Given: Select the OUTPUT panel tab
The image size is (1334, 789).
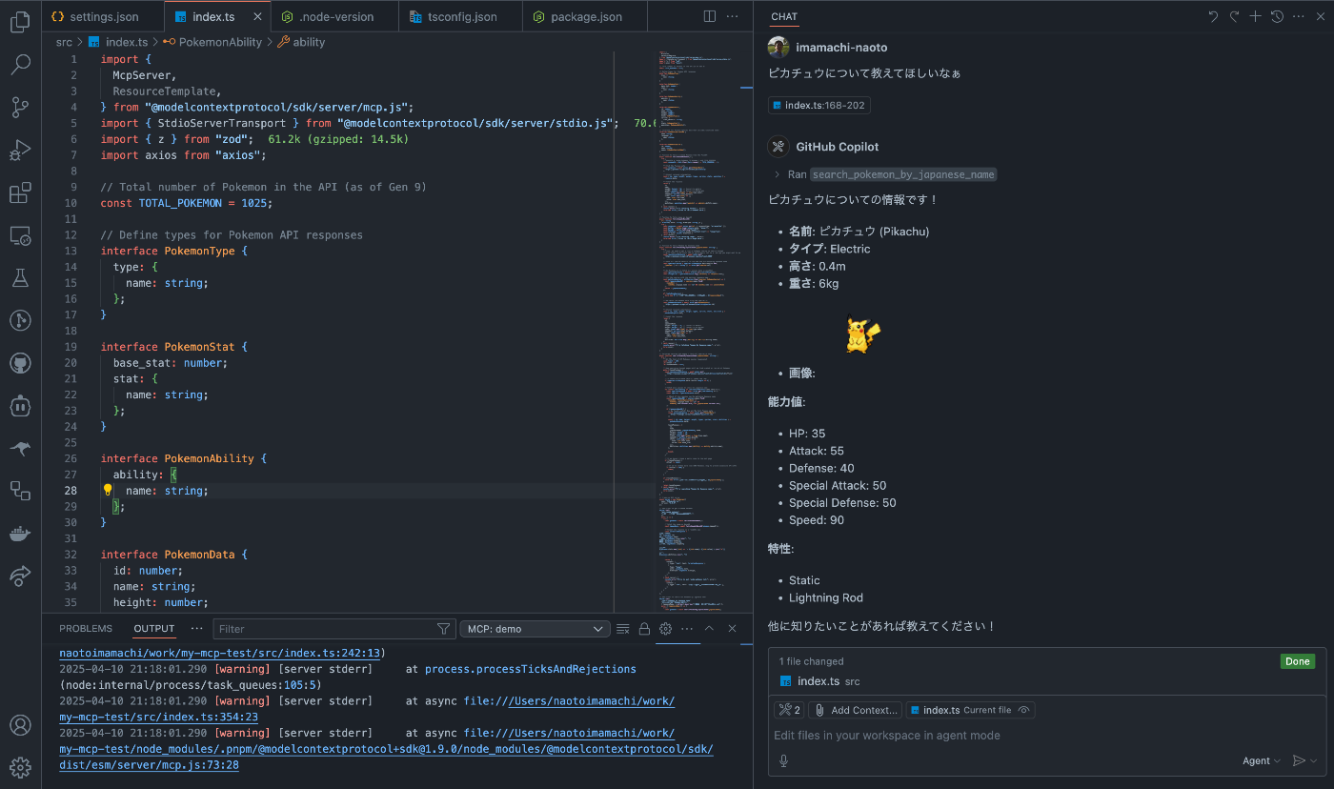Looking at the screenshot, I should pyautogui.click(x=154, y=629).
